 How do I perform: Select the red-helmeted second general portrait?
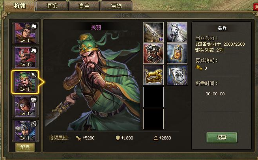tap(25, 58)
